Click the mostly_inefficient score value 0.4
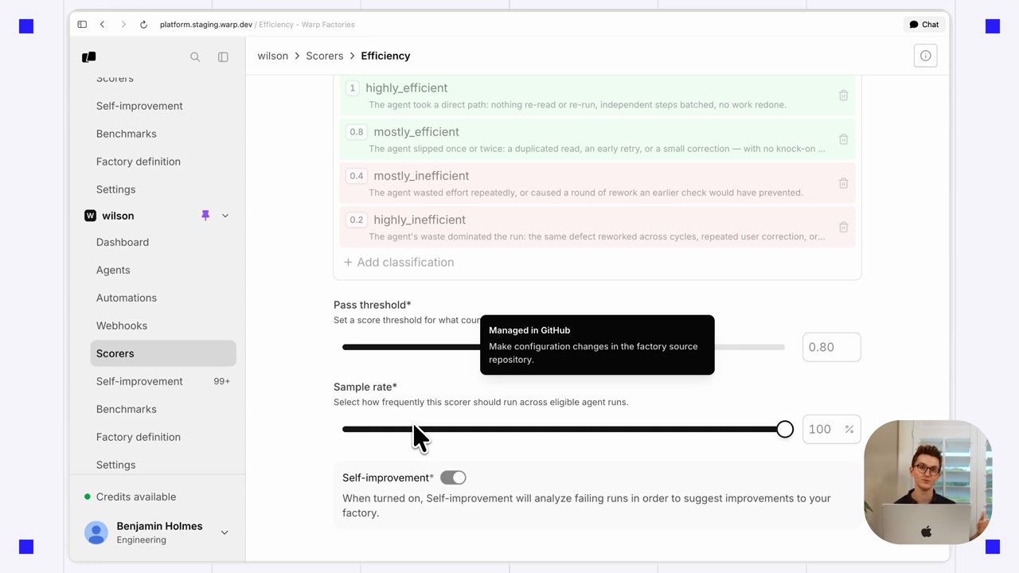The width and height of the screenshot is (1019, 573). click(x=357, y=176)
